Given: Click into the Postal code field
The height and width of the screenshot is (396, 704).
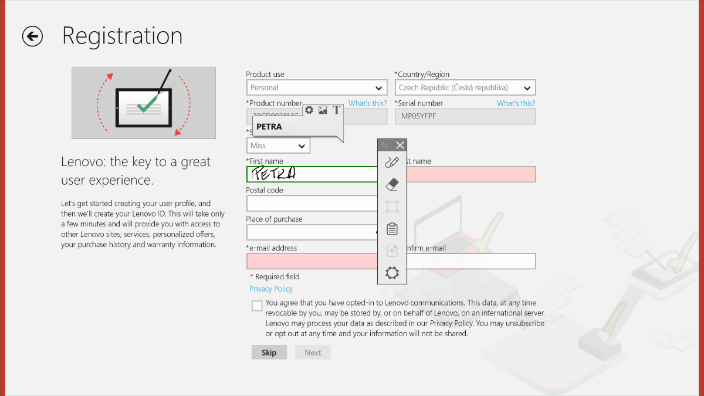Looking at the screenshot, I should (312, 203).
